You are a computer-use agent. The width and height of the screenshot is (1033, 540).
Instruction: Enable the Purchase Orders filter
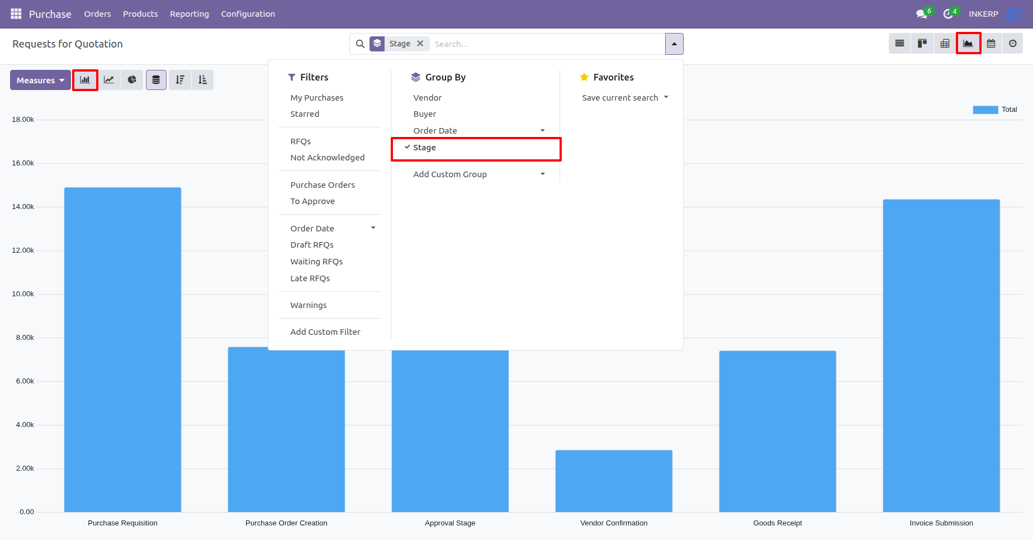(323, 185)
